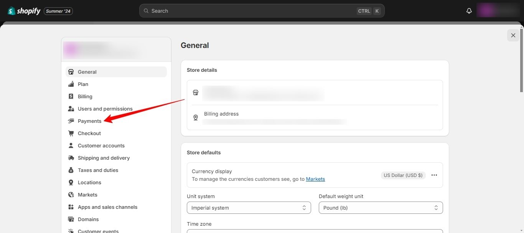
Task: Click the Locations pin icon
Action: (x=71, y=182)
